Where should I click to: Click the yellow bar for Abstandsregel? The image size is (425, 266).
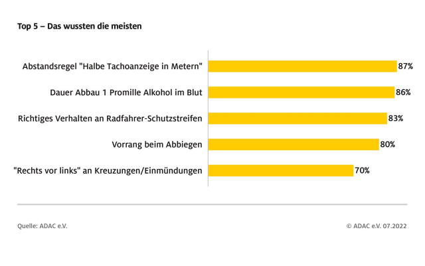tap(302, 66)
